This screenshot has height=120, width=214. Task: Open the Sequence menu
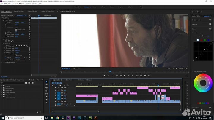(x=15, y=4)
